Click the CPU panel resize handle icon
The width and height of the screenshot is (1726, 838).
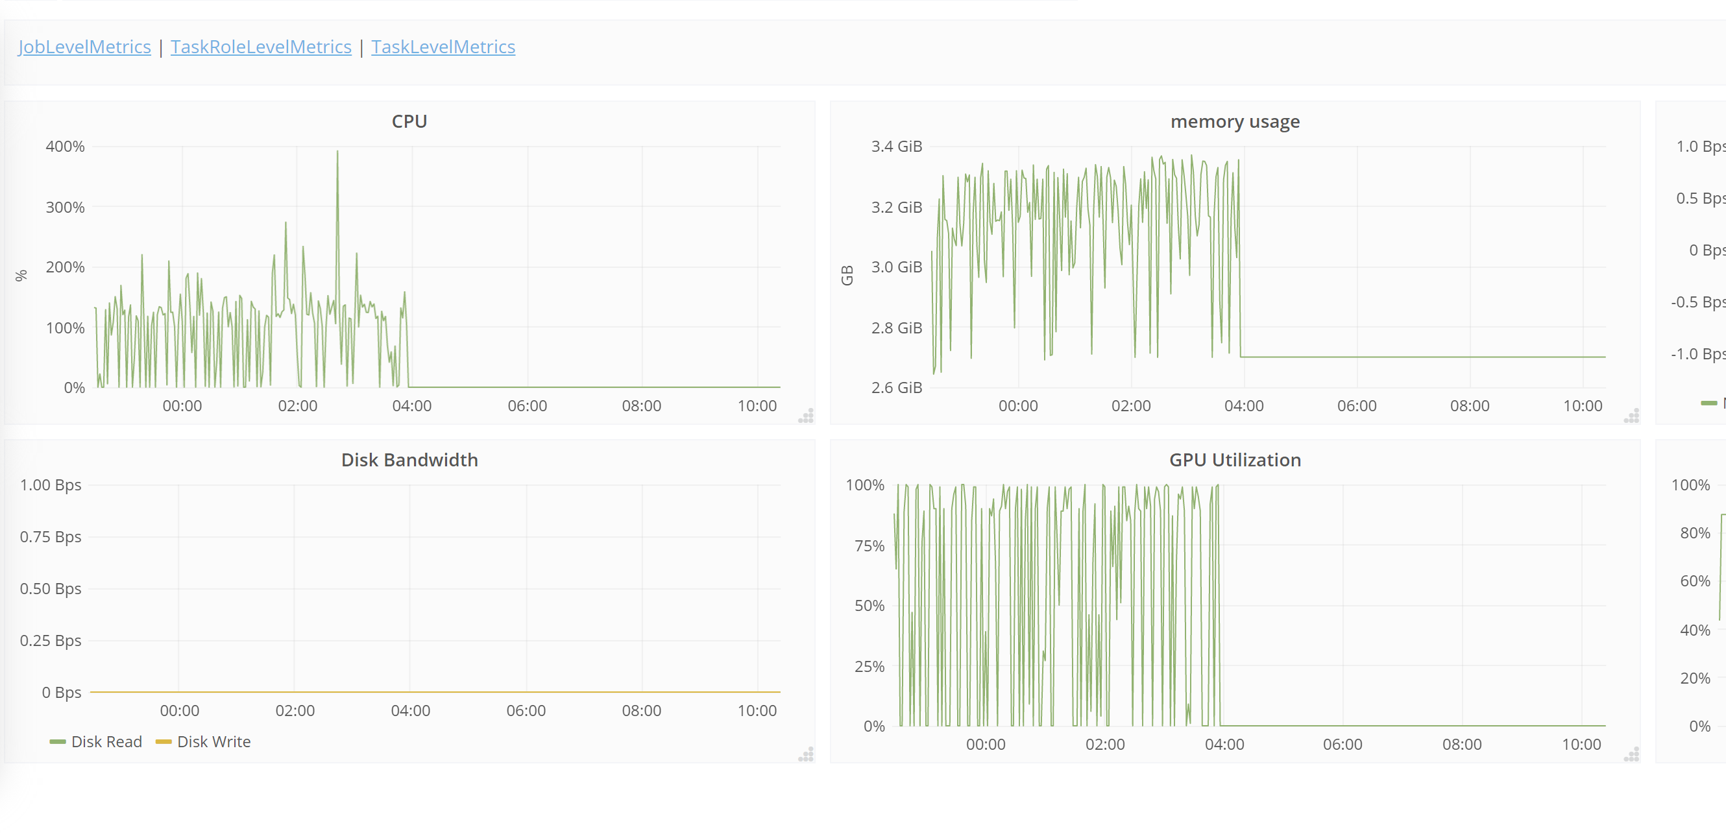[805, 415]
